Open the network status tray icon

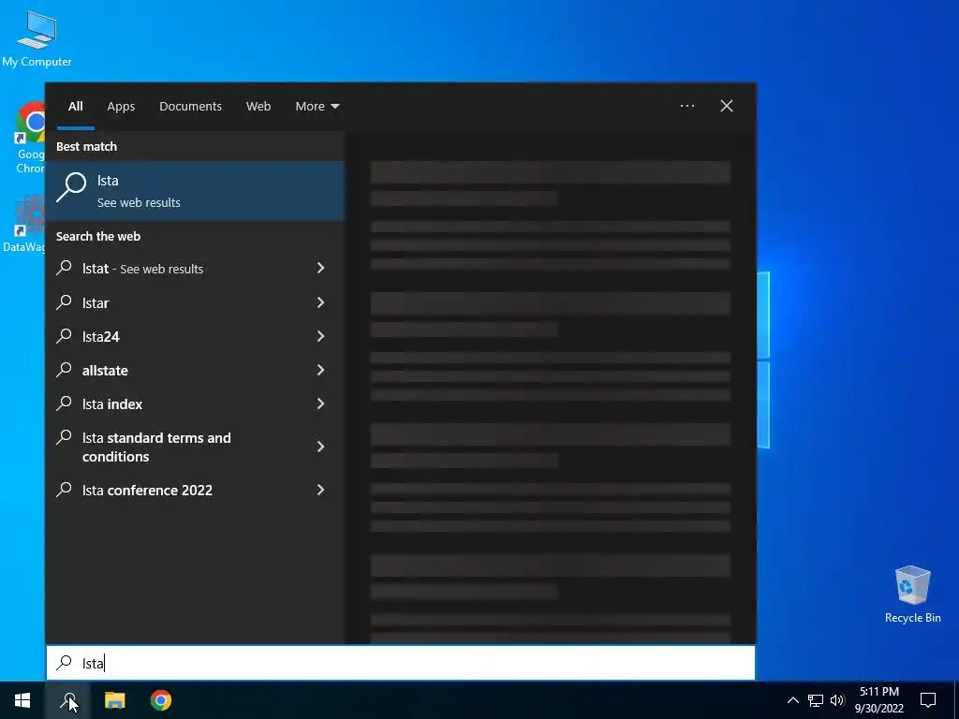point(816,700)
